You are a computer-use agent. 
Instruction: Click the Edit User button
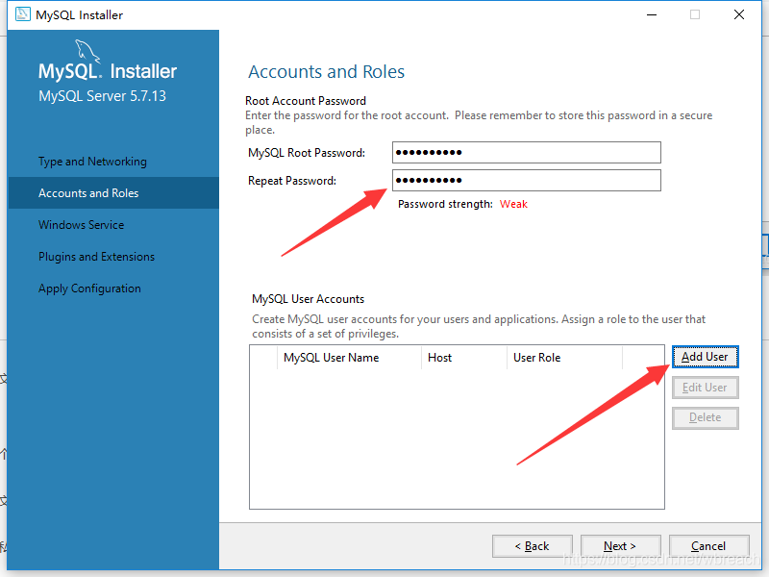705,388
